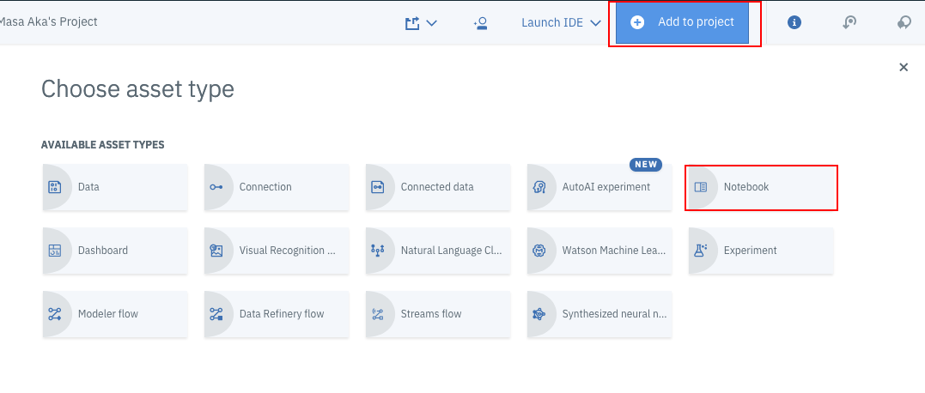Click the NEW badge on AutoAI

coord(646,165)
